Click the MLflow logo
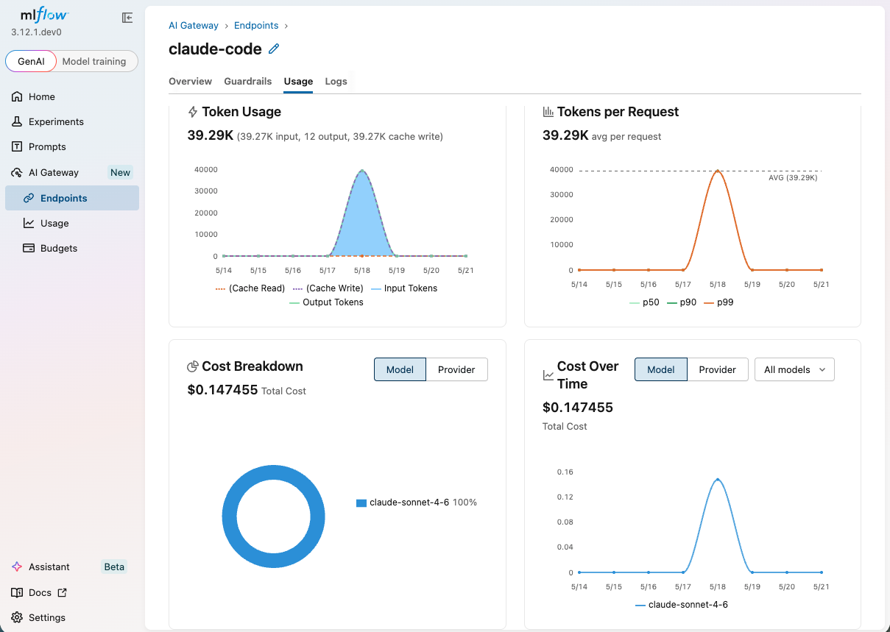Viewport: 890px width, 632px height. pyautogui.click(x=45, y=16)
